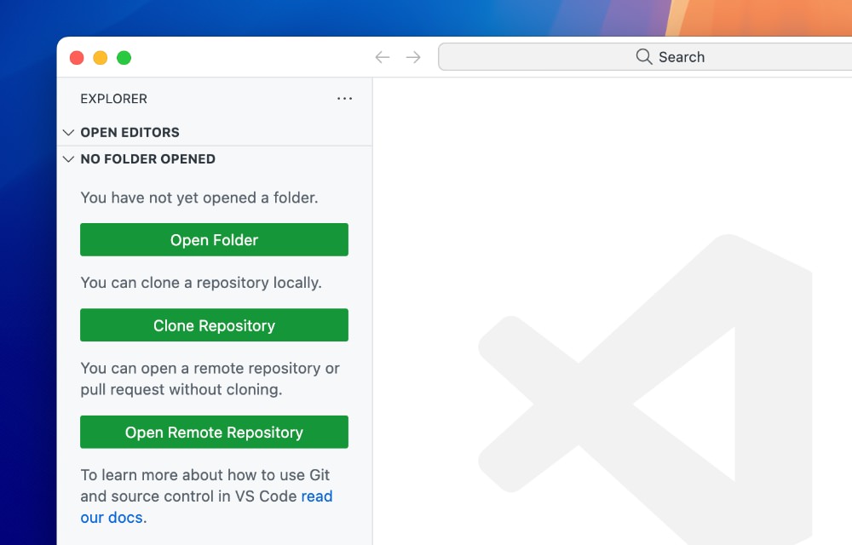The height and width of the screenshot is (545, 852).
Task: Select the OPEN EDITORS section header text
Action: 130,133
